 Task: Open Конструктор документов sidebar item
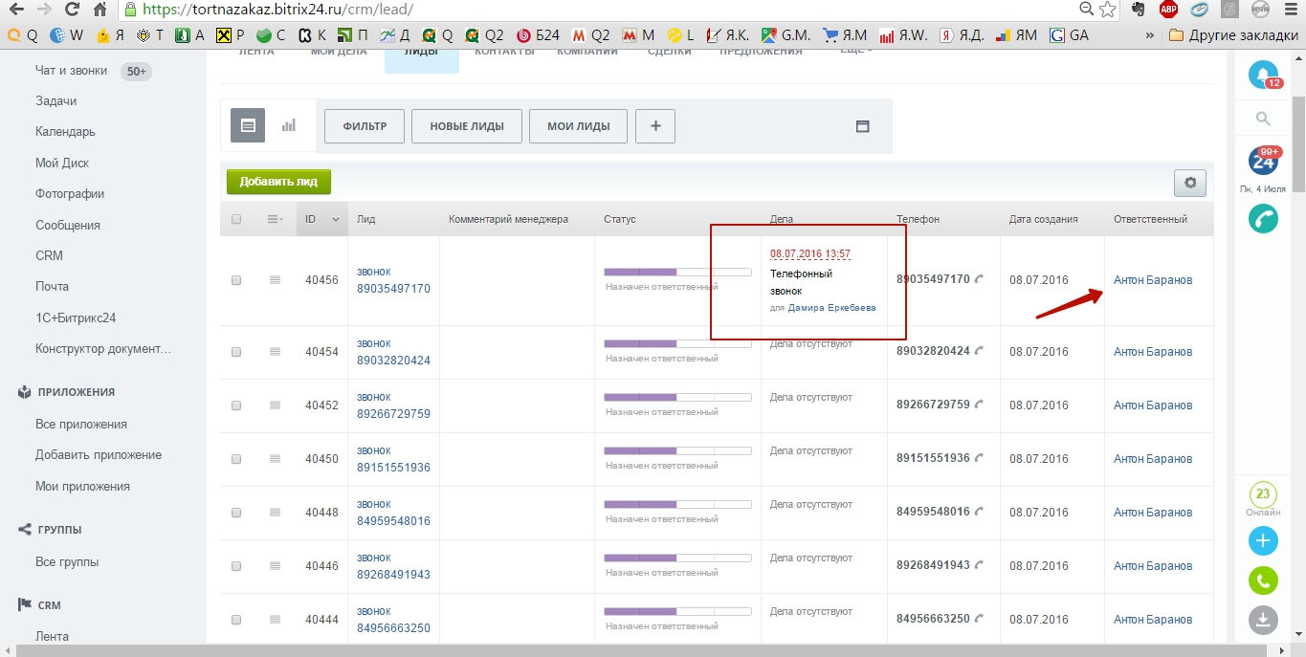coord(103,348)
